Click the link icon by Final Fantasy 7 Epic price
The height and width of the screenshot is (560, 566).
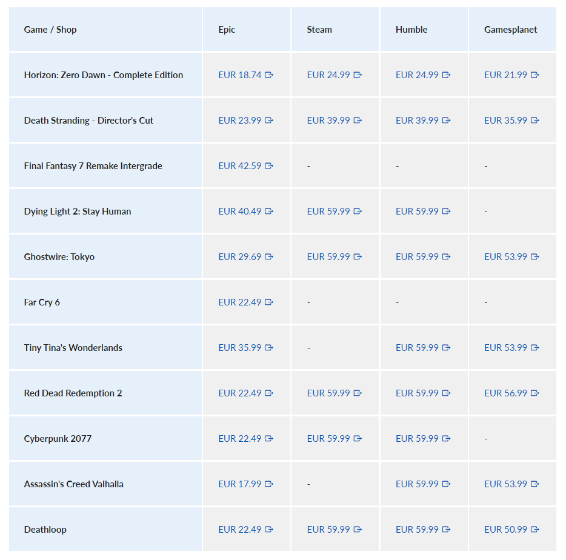[x=269, y=166]
